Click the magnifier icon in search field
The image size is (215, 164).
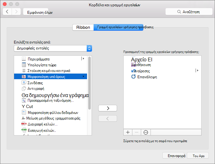[x=179, y=12]
